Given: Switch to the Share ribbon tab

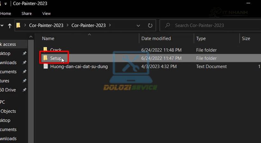Looking at the screenshot, I should pos(26,13).
